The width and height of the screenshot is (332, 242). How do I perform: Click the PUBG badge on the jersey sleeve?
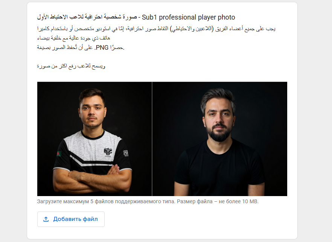(126, 153)
